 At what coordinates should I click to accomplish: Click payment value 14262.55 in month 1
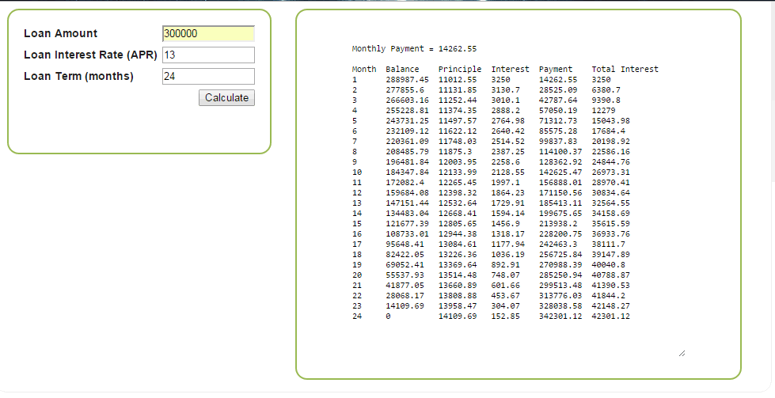click(x=558, y=79)
